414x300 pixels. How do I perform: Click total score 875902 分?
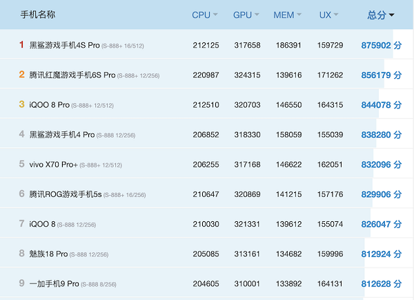coord(382,45)
